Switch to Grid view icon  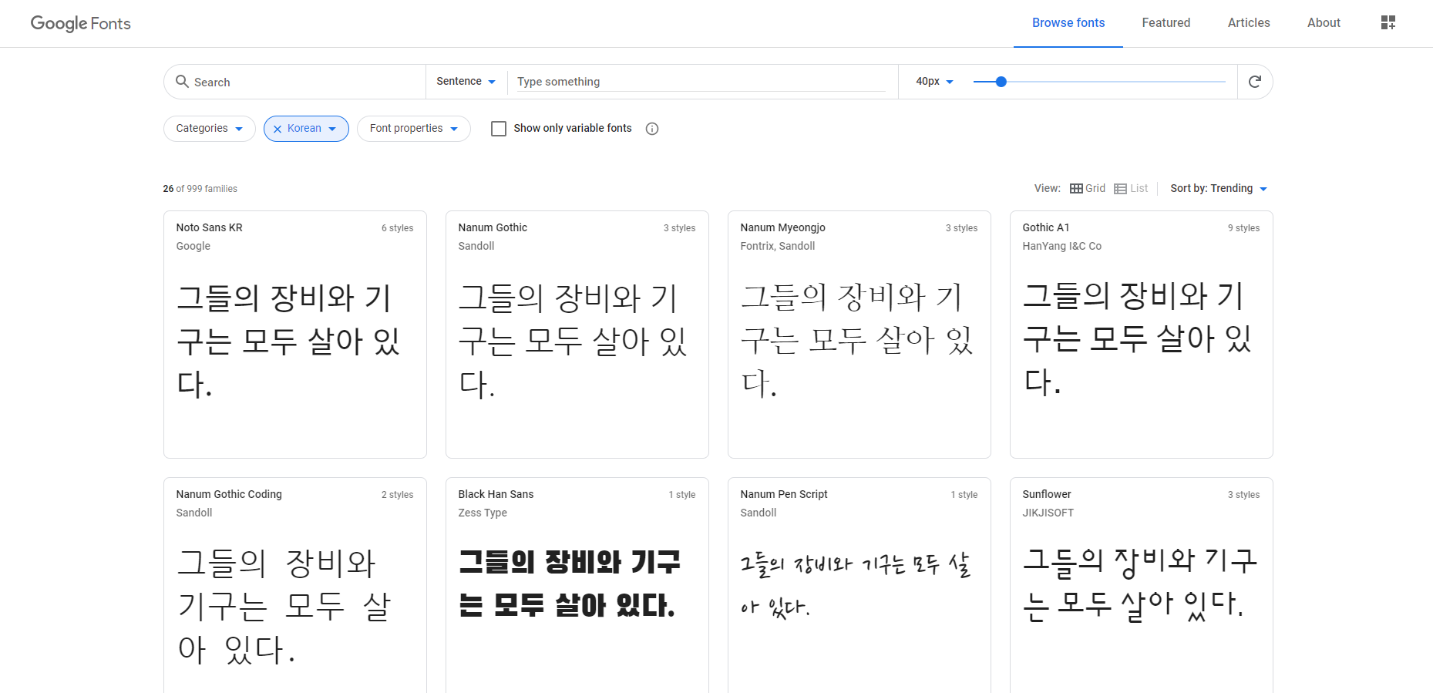tap(1076, 188)
